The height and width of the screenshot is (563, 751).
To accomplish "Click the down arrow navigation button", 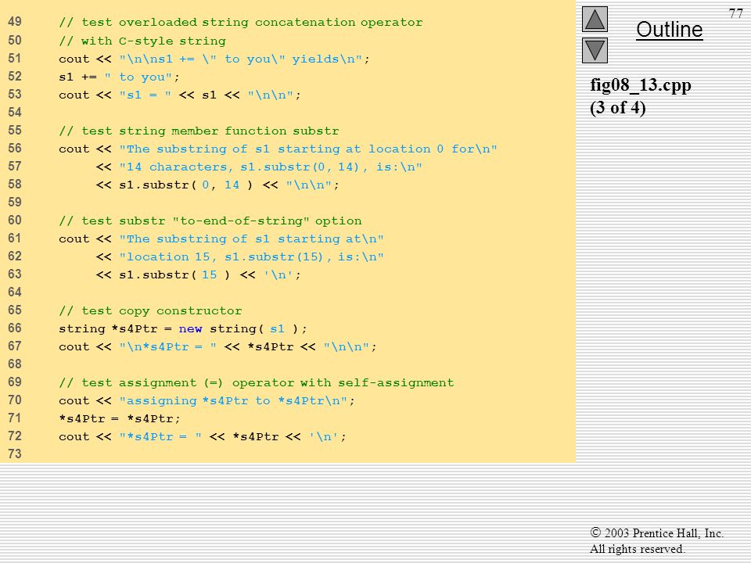I will [595, 50].
